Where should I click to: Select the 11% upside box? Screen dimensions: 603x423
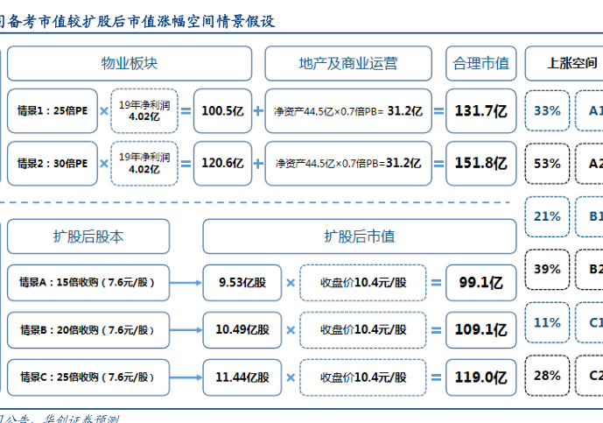(x=547, y=322)
